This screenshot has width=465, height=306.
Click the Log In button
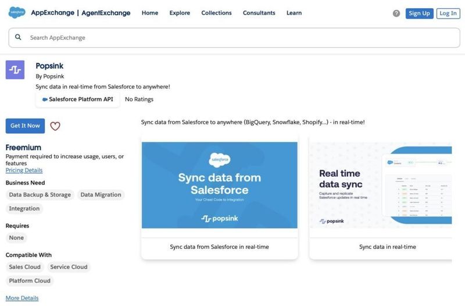(448, 13)
